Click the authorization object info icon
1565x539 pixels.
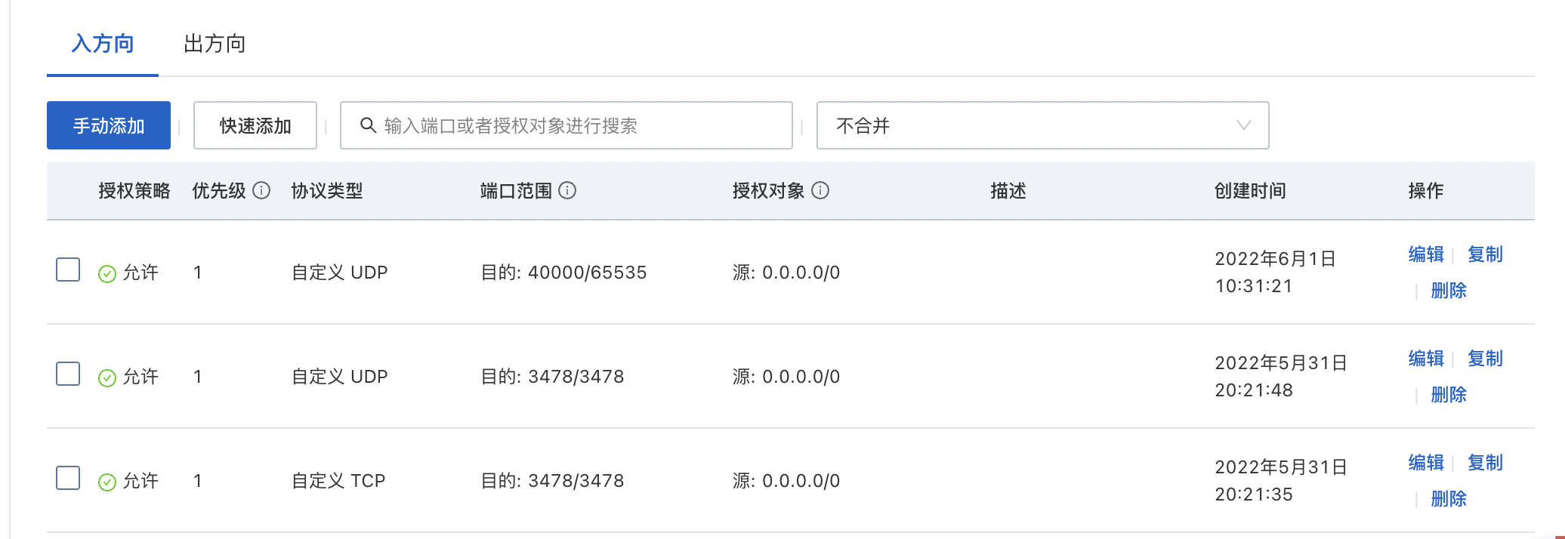tap(820, 190)
